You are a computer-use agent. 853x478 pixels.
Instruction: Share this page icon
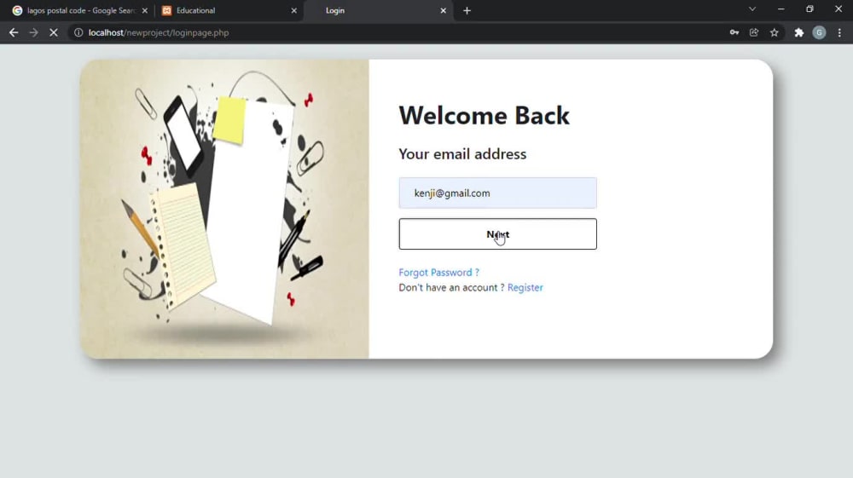point(754,32)
